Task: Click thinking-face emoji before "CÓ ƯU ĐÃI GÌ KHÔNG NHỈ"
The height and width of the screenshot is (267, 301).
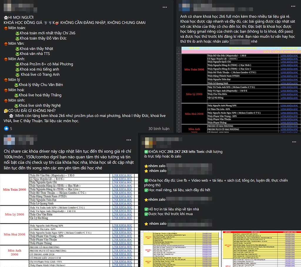Action: [6, 111]
